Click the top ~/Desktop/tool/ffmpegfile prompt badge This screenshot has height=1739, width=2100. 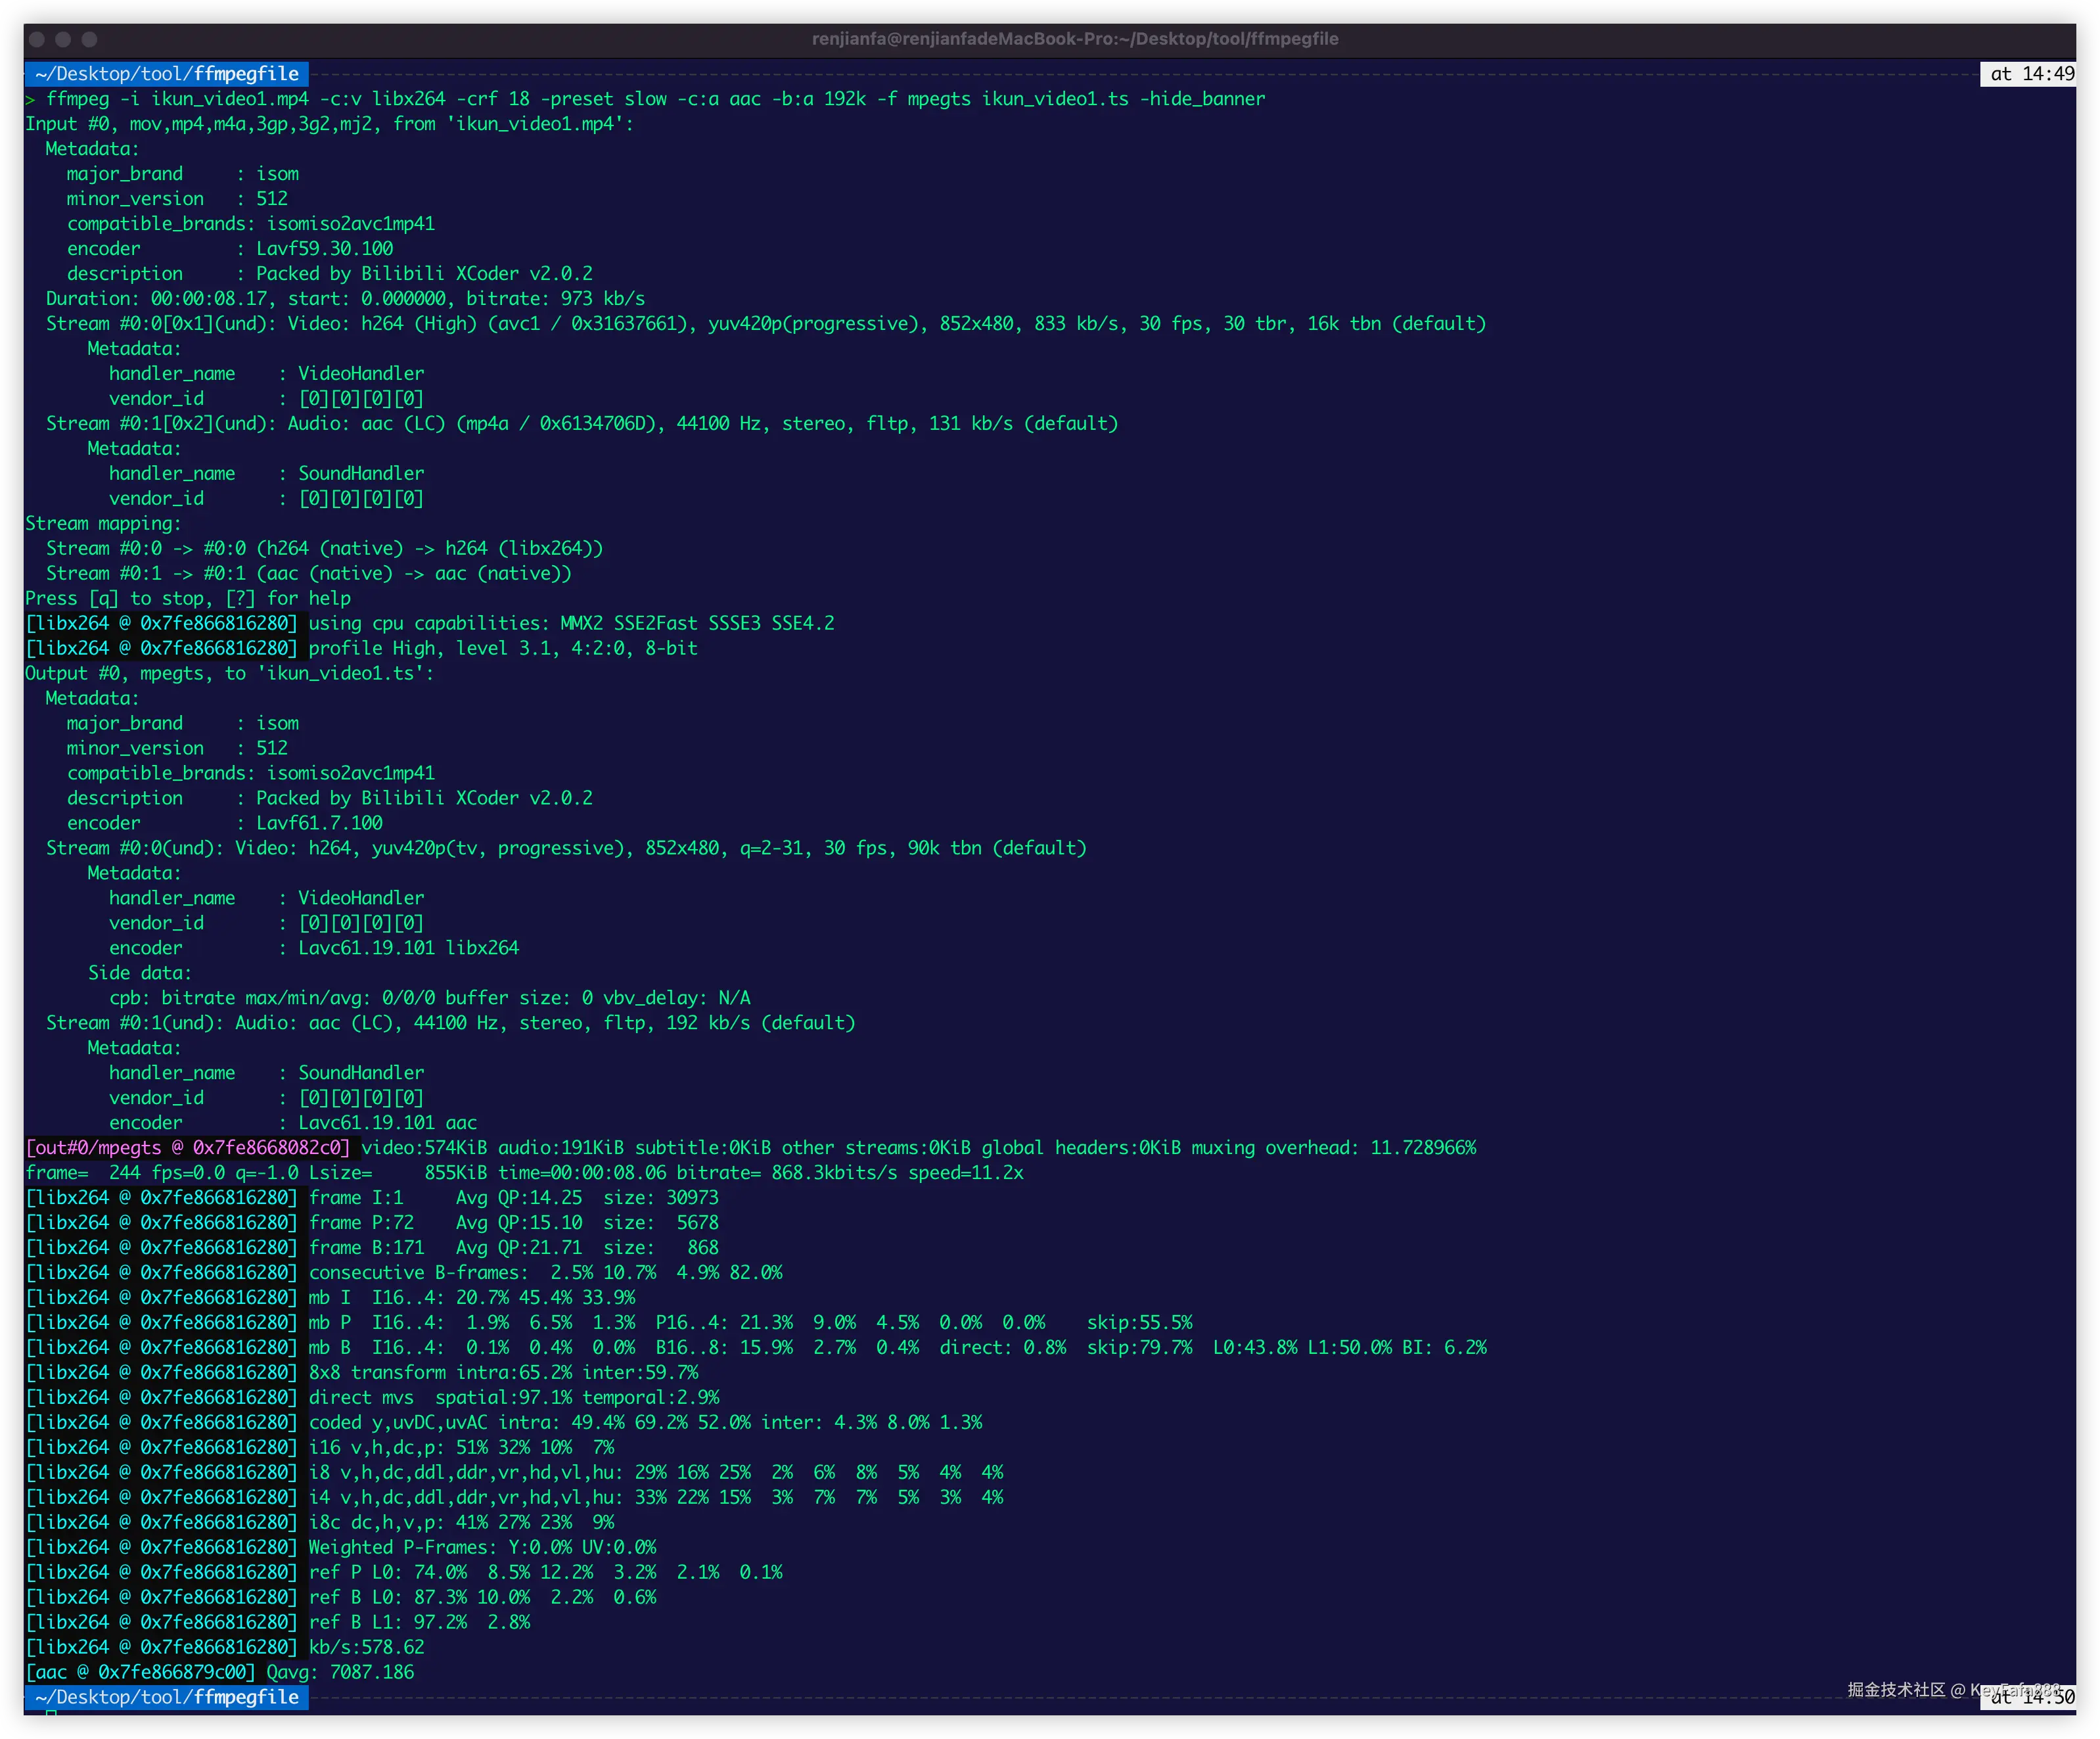tap(166, 74)
